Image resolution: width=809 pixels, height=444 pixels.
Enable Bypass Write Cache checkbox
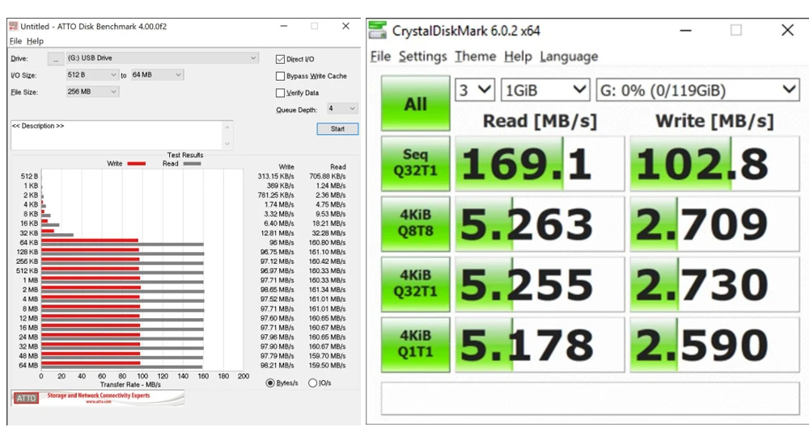pos(280,76)
